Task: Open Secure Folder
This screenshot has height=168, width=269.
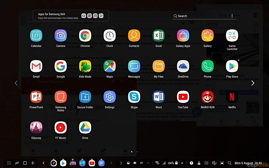Action: (85, 97)
